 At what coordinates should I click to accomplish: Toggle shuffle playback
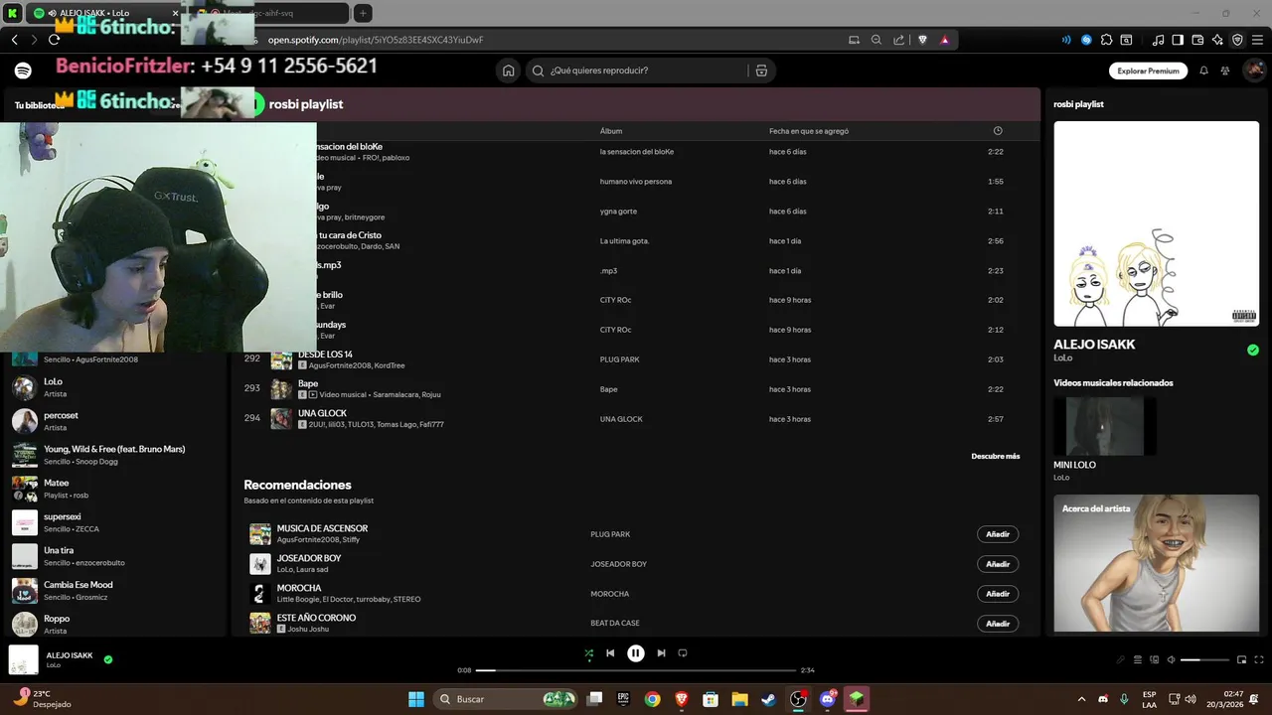(x=588, y=653)
